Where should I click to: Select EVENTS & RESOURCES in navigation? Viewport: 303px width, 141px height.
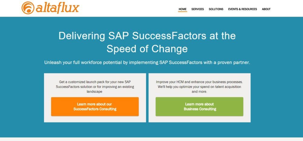242,9
